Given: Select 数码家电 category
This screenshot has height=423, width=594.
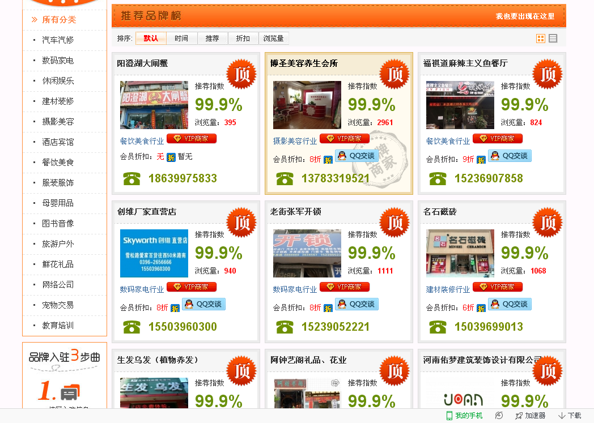Looking at the screenshot, I should point(58,61).
